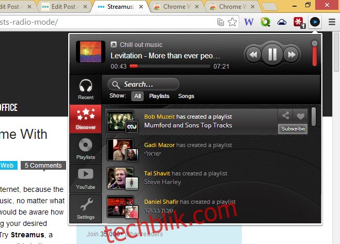
Task: Skip to the previous track
Action: pos(253,54)
